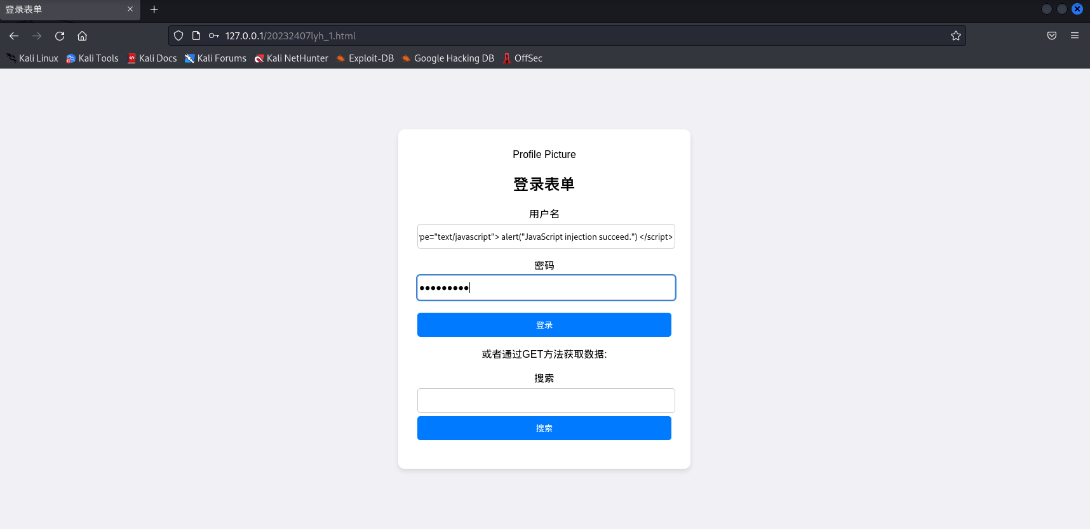
Task: Open the Google Hacking DB bookmark
Action: pyautogui.click(x=448, y=58)
